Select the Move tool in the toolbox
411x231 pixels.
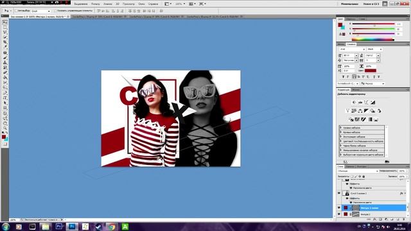4,23
